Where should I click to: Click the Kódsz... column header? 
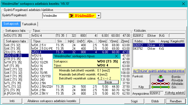point(140,41)
